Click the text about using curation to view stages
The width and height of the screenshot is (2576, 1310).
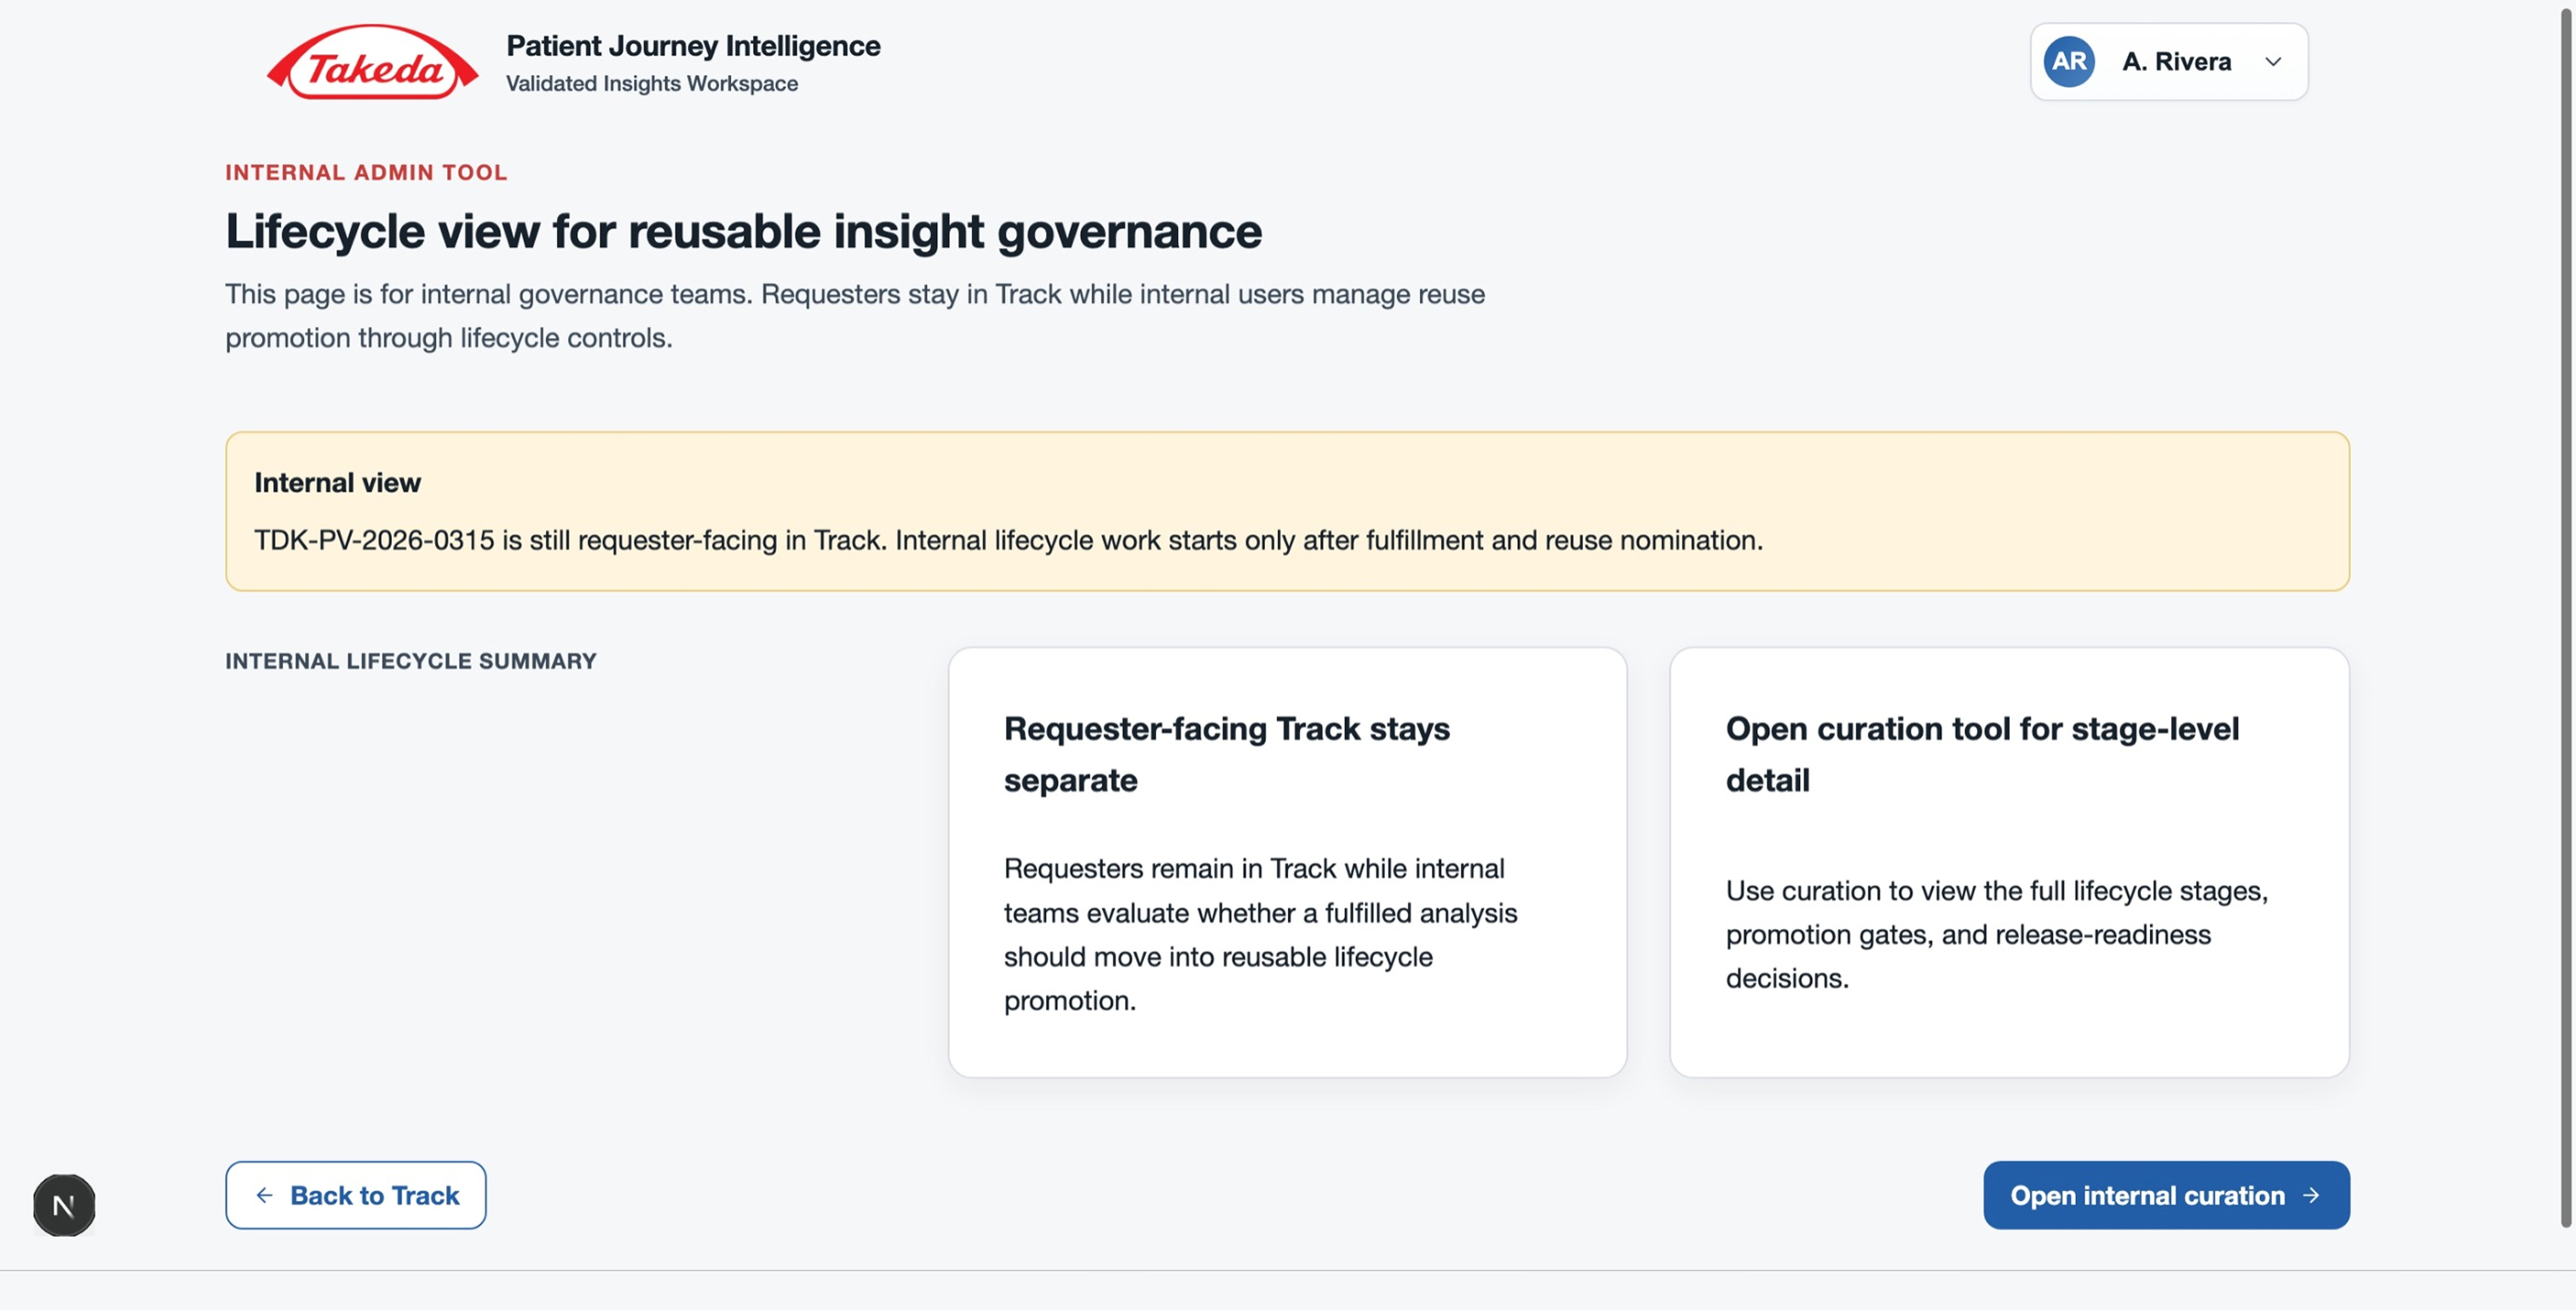point(1996,934)
